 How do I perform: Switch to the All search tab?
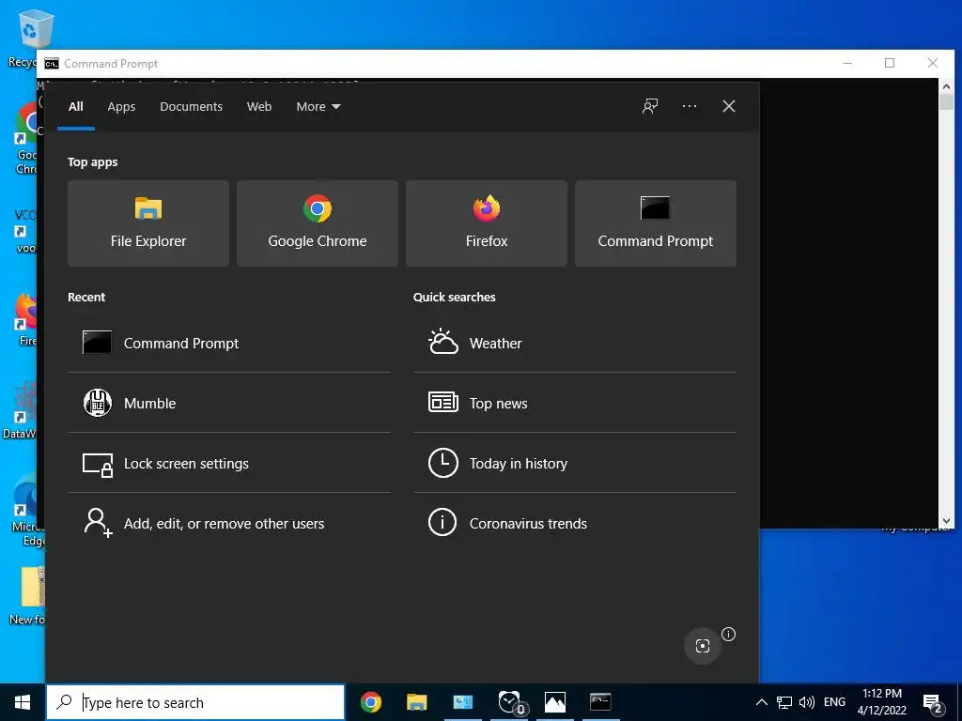(x=76, y=107)
